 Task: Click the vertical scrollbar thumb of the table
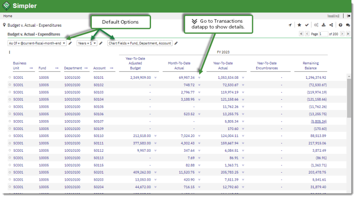(x=349, y=98)
